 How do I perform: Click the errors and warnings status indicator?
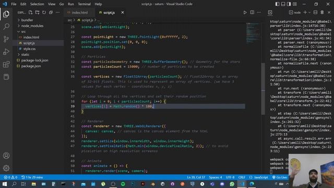pyautogui.click(x=10, y=178)
